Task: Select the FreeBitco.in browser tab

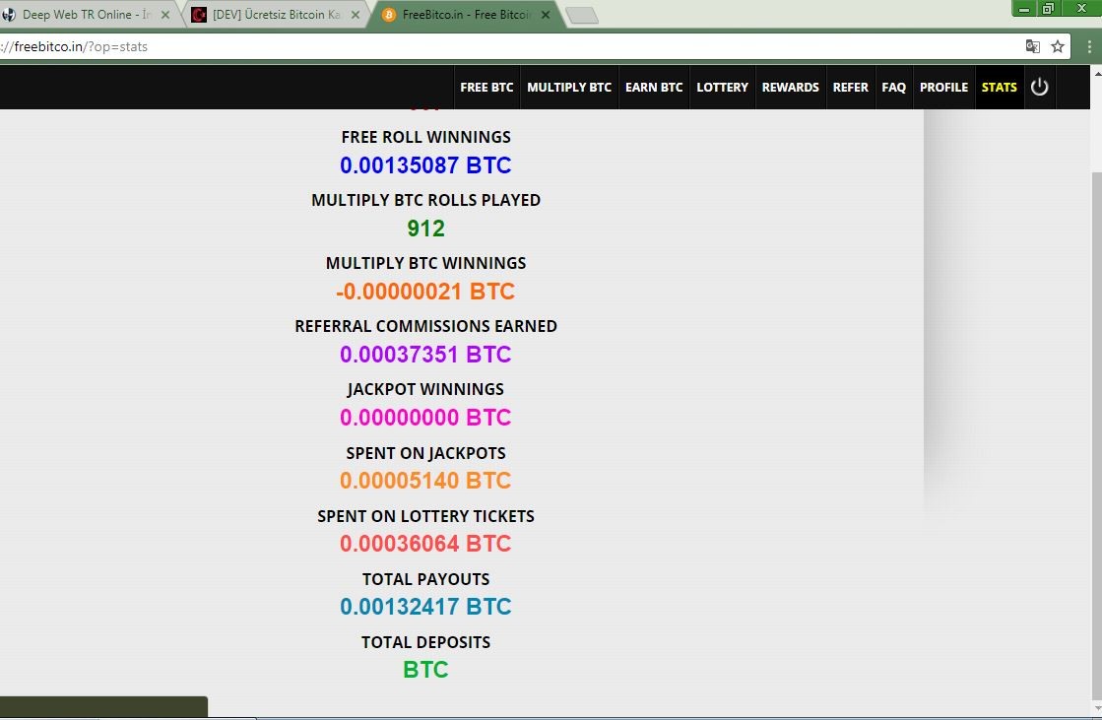Action: point(468,15)
